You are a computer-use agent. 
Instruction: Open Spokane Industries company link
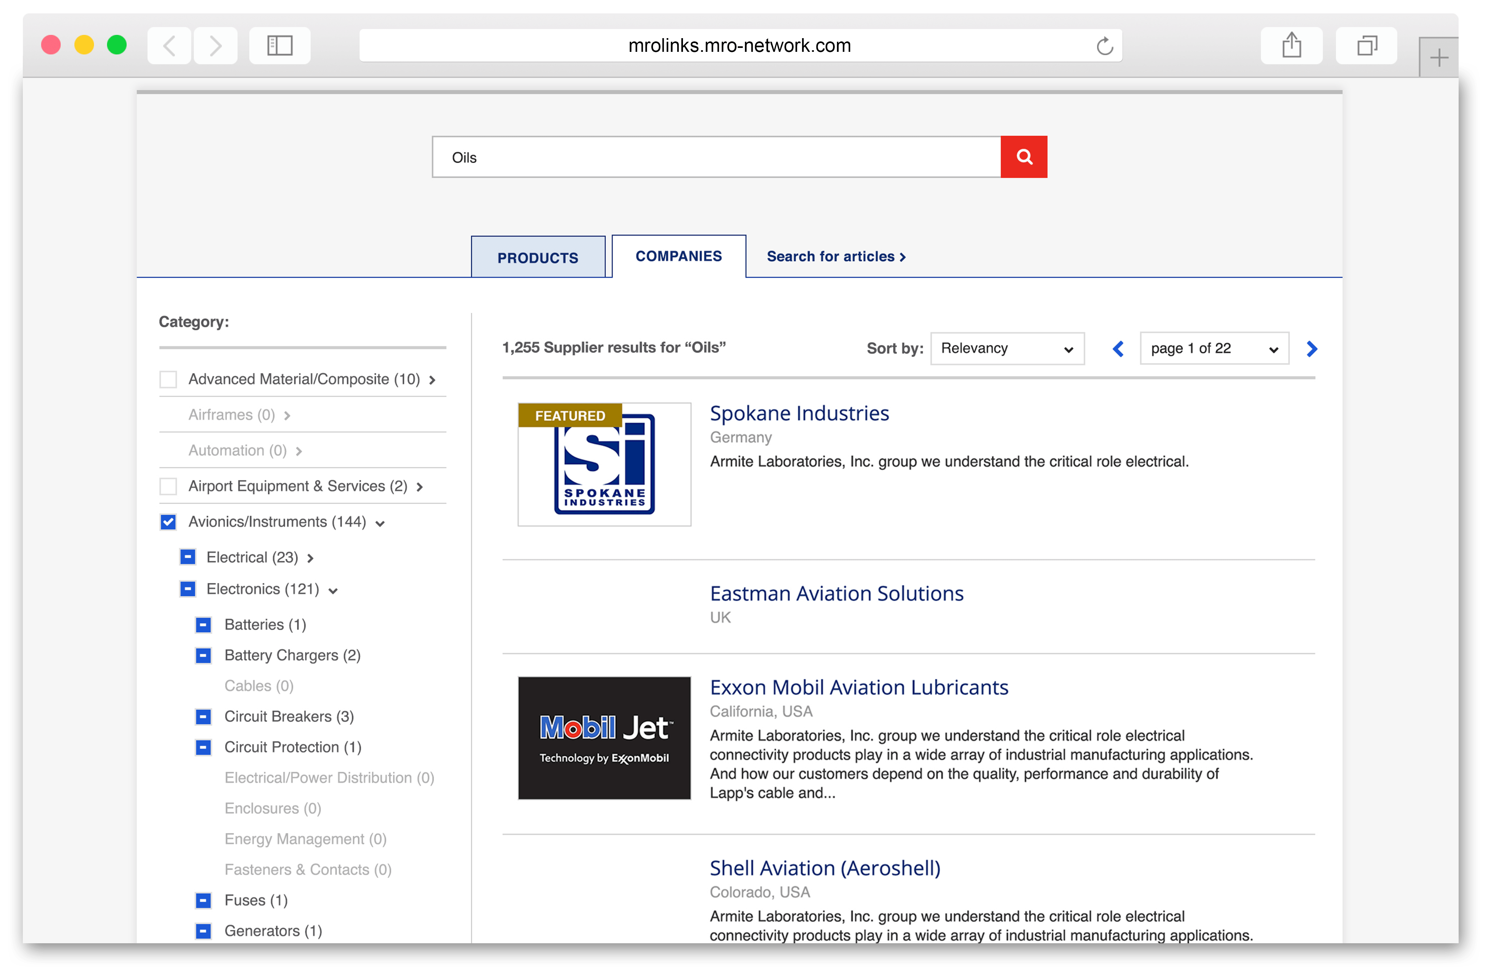(x=799, y=413)
